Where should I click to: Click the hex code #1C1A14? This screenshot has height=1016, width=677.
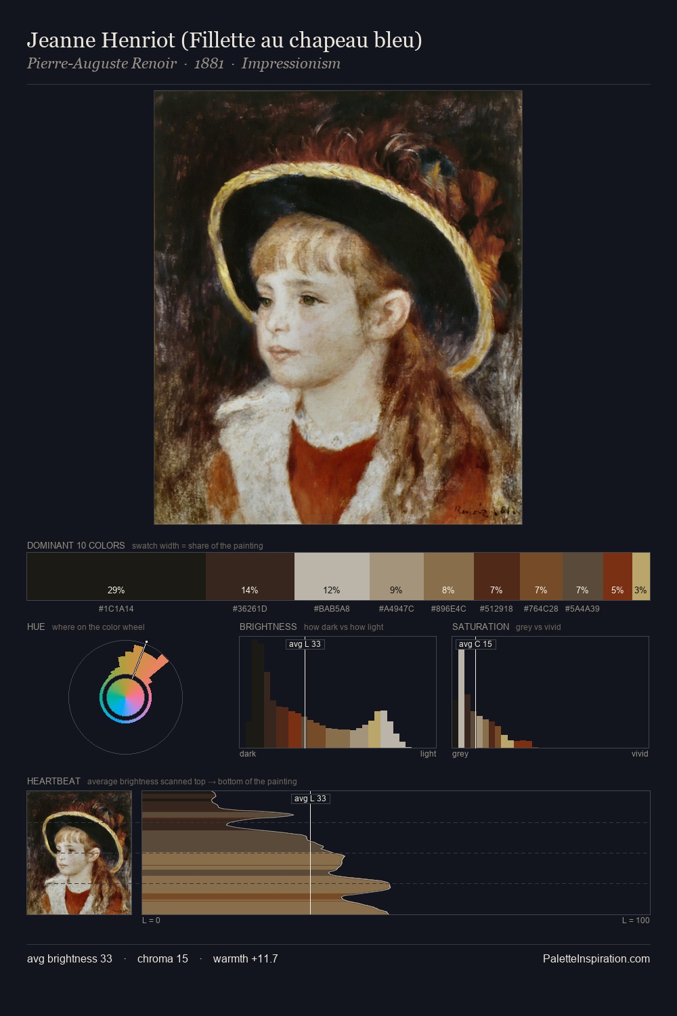pos(116,609)
